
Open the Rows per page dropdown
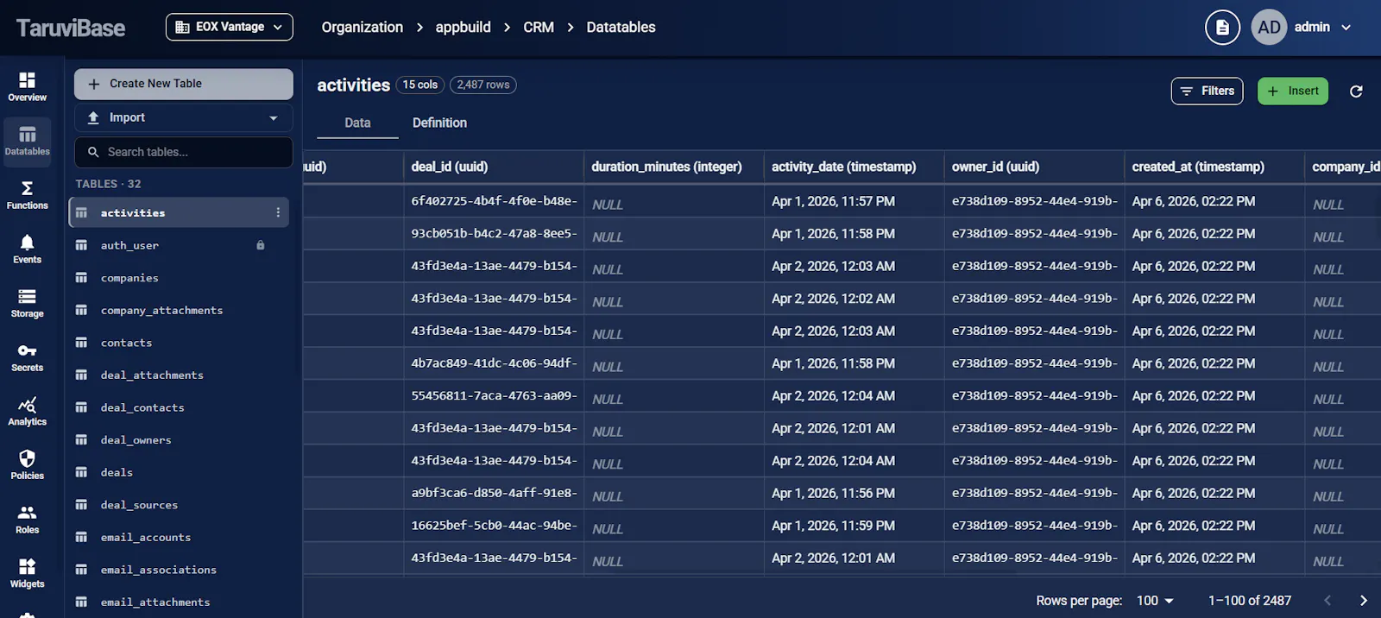pyautogui.click(x=1155, y=601)
